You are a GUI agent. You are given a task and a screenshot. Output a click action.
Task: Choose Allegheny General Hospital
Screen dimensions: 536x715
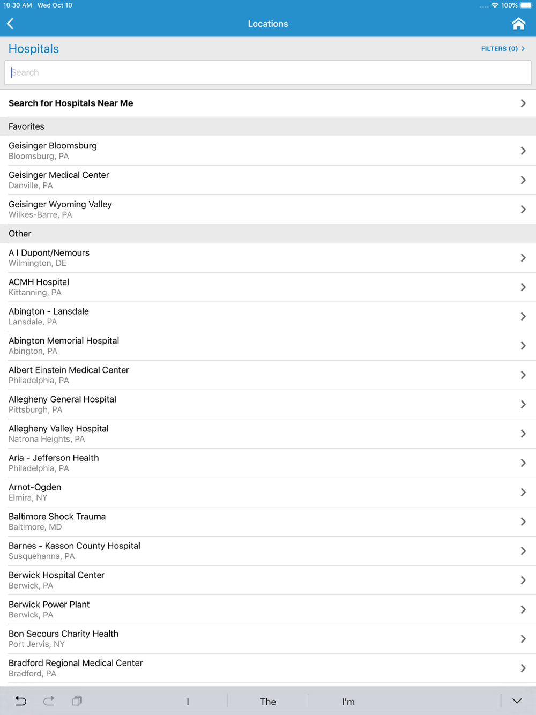tap(268, 404)
